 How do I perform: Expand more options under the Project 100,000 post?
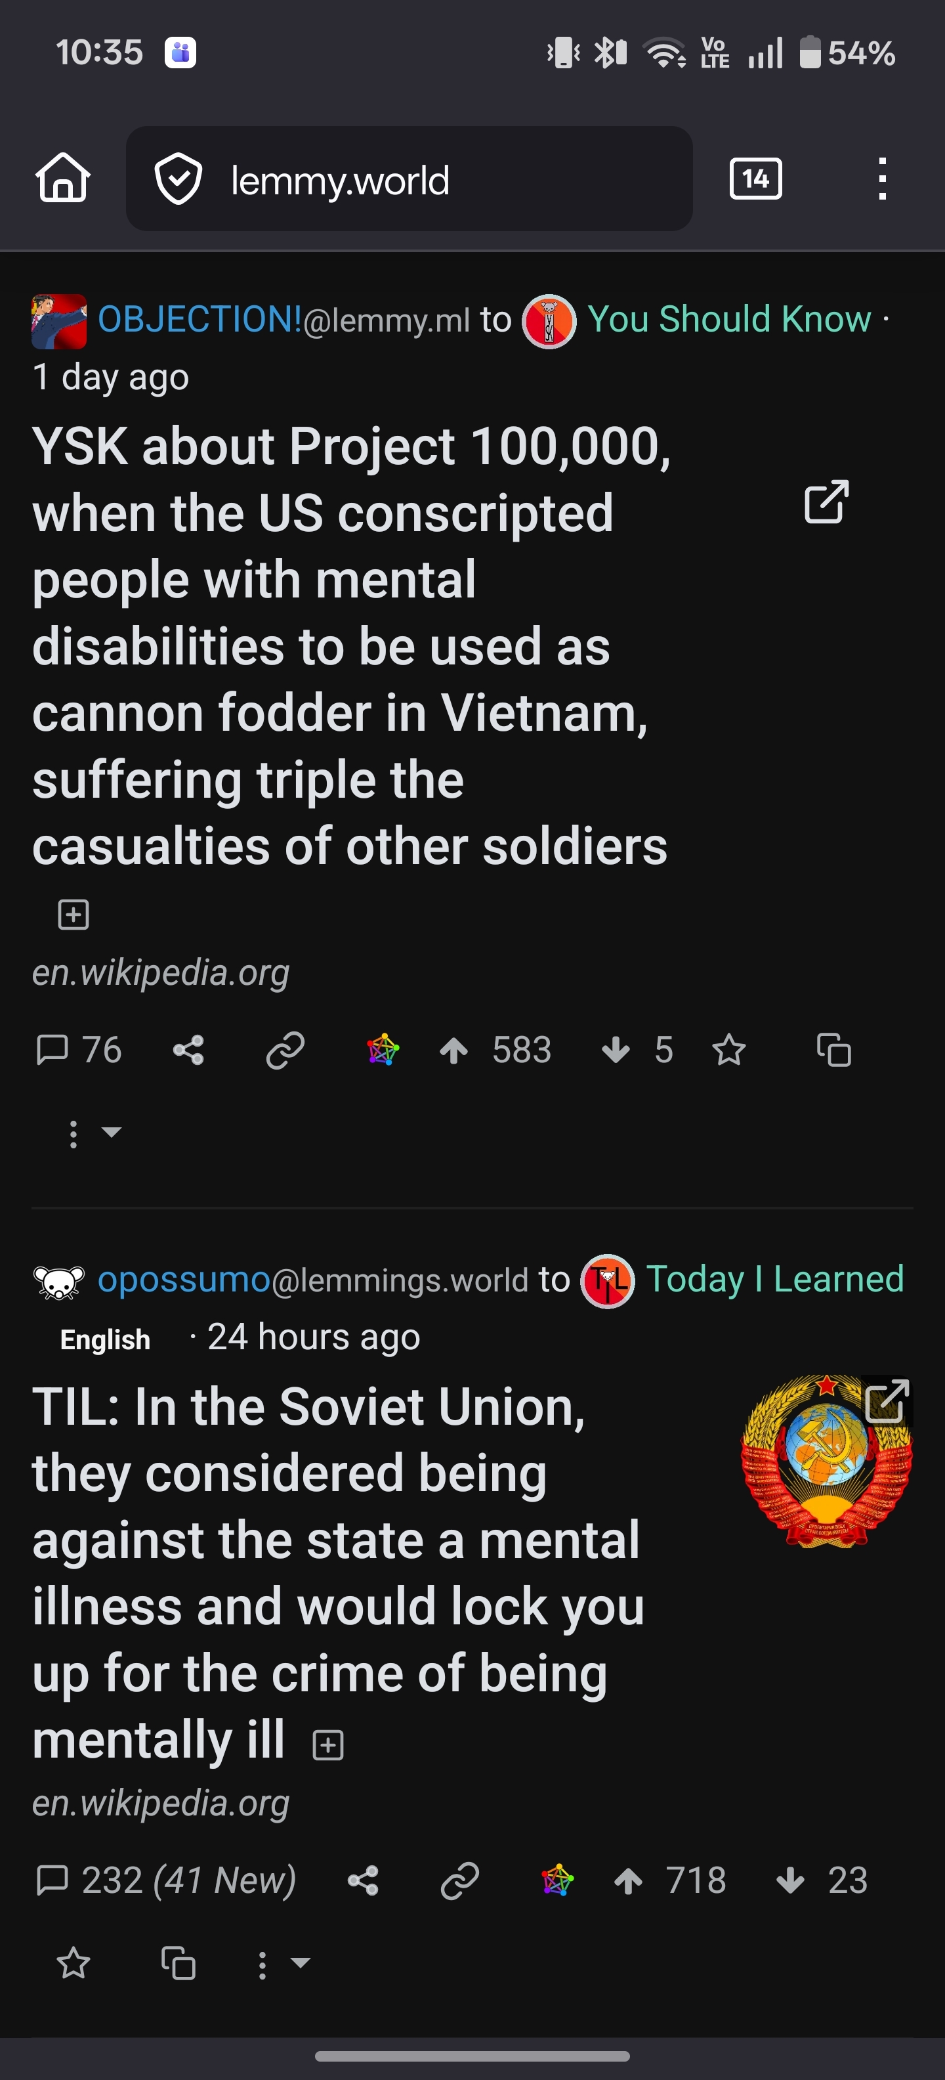[93, 1133]
